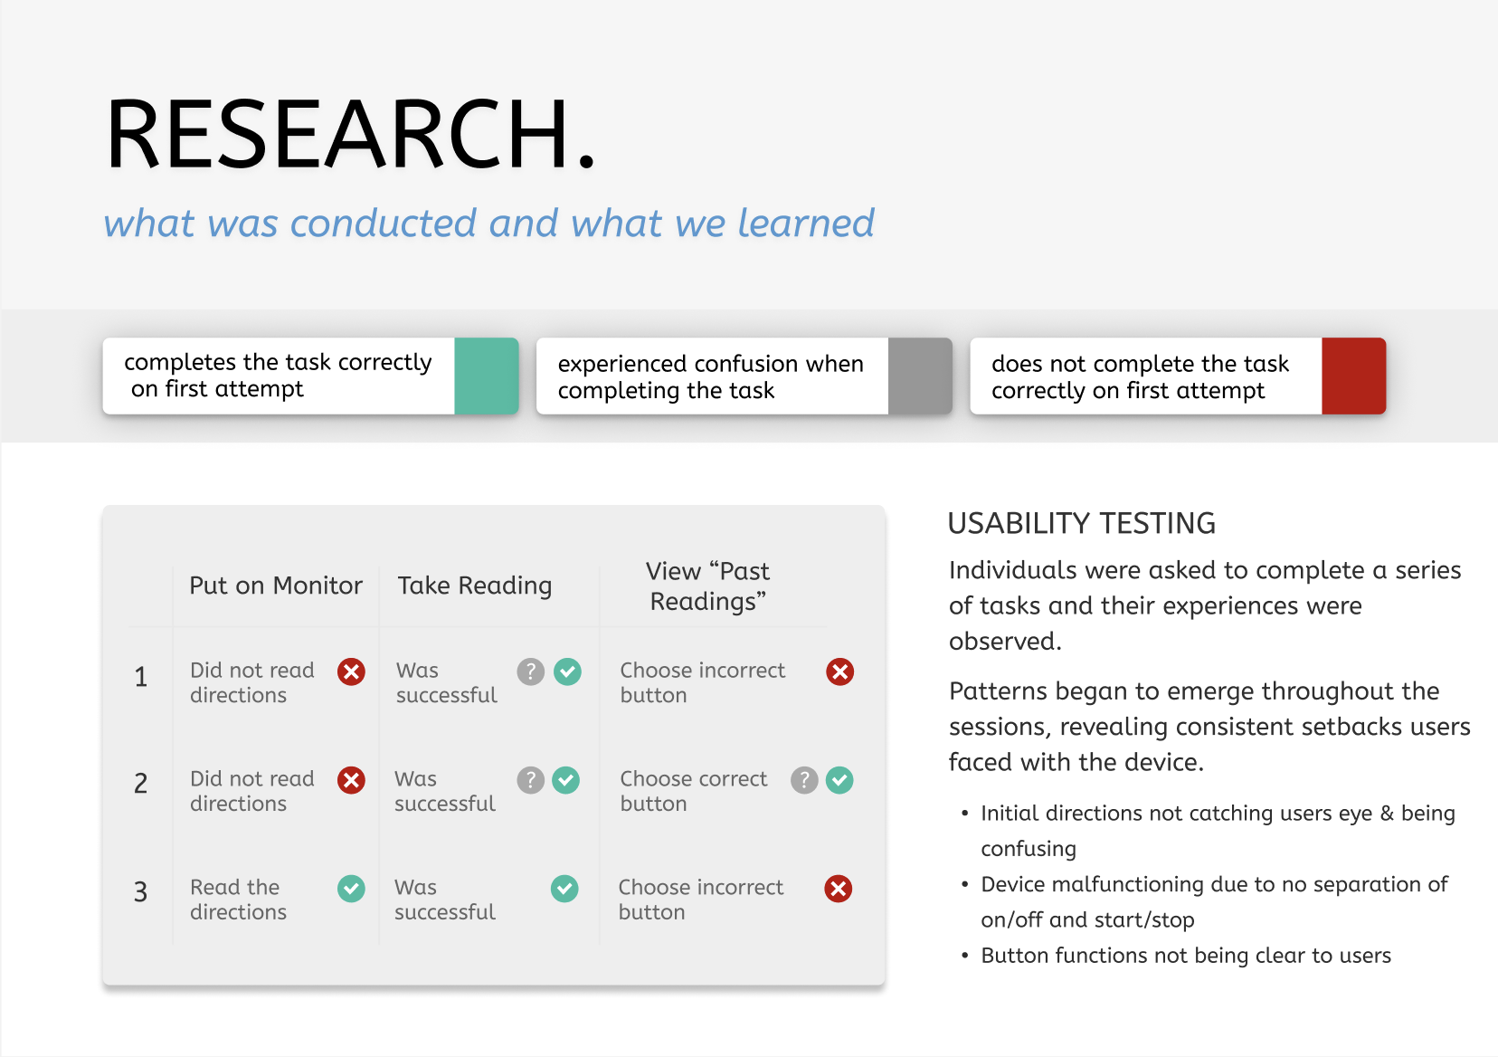The image size is (1498, 1057).
Task: Click the RESEARCH. title text
Action: coord(350,134)
